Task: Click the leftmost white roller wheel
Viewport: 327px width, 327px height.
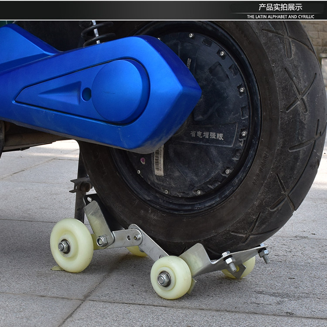Action: (71, 245)
